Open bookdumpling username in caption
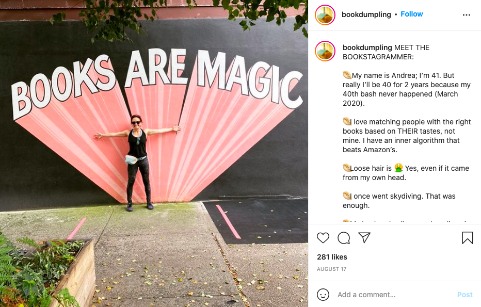This screenshot has height=307, width=481. (367, 47)
